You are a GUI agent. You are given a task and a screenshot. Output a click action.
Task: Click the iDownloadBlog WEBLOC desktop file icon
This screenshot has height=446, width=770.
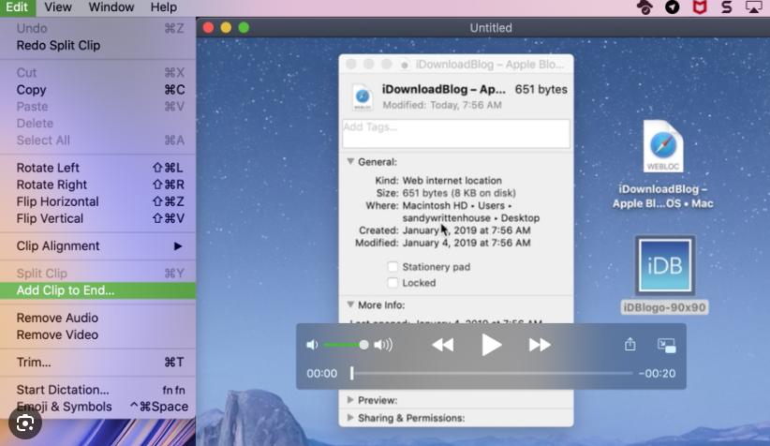tap(663, 146)
